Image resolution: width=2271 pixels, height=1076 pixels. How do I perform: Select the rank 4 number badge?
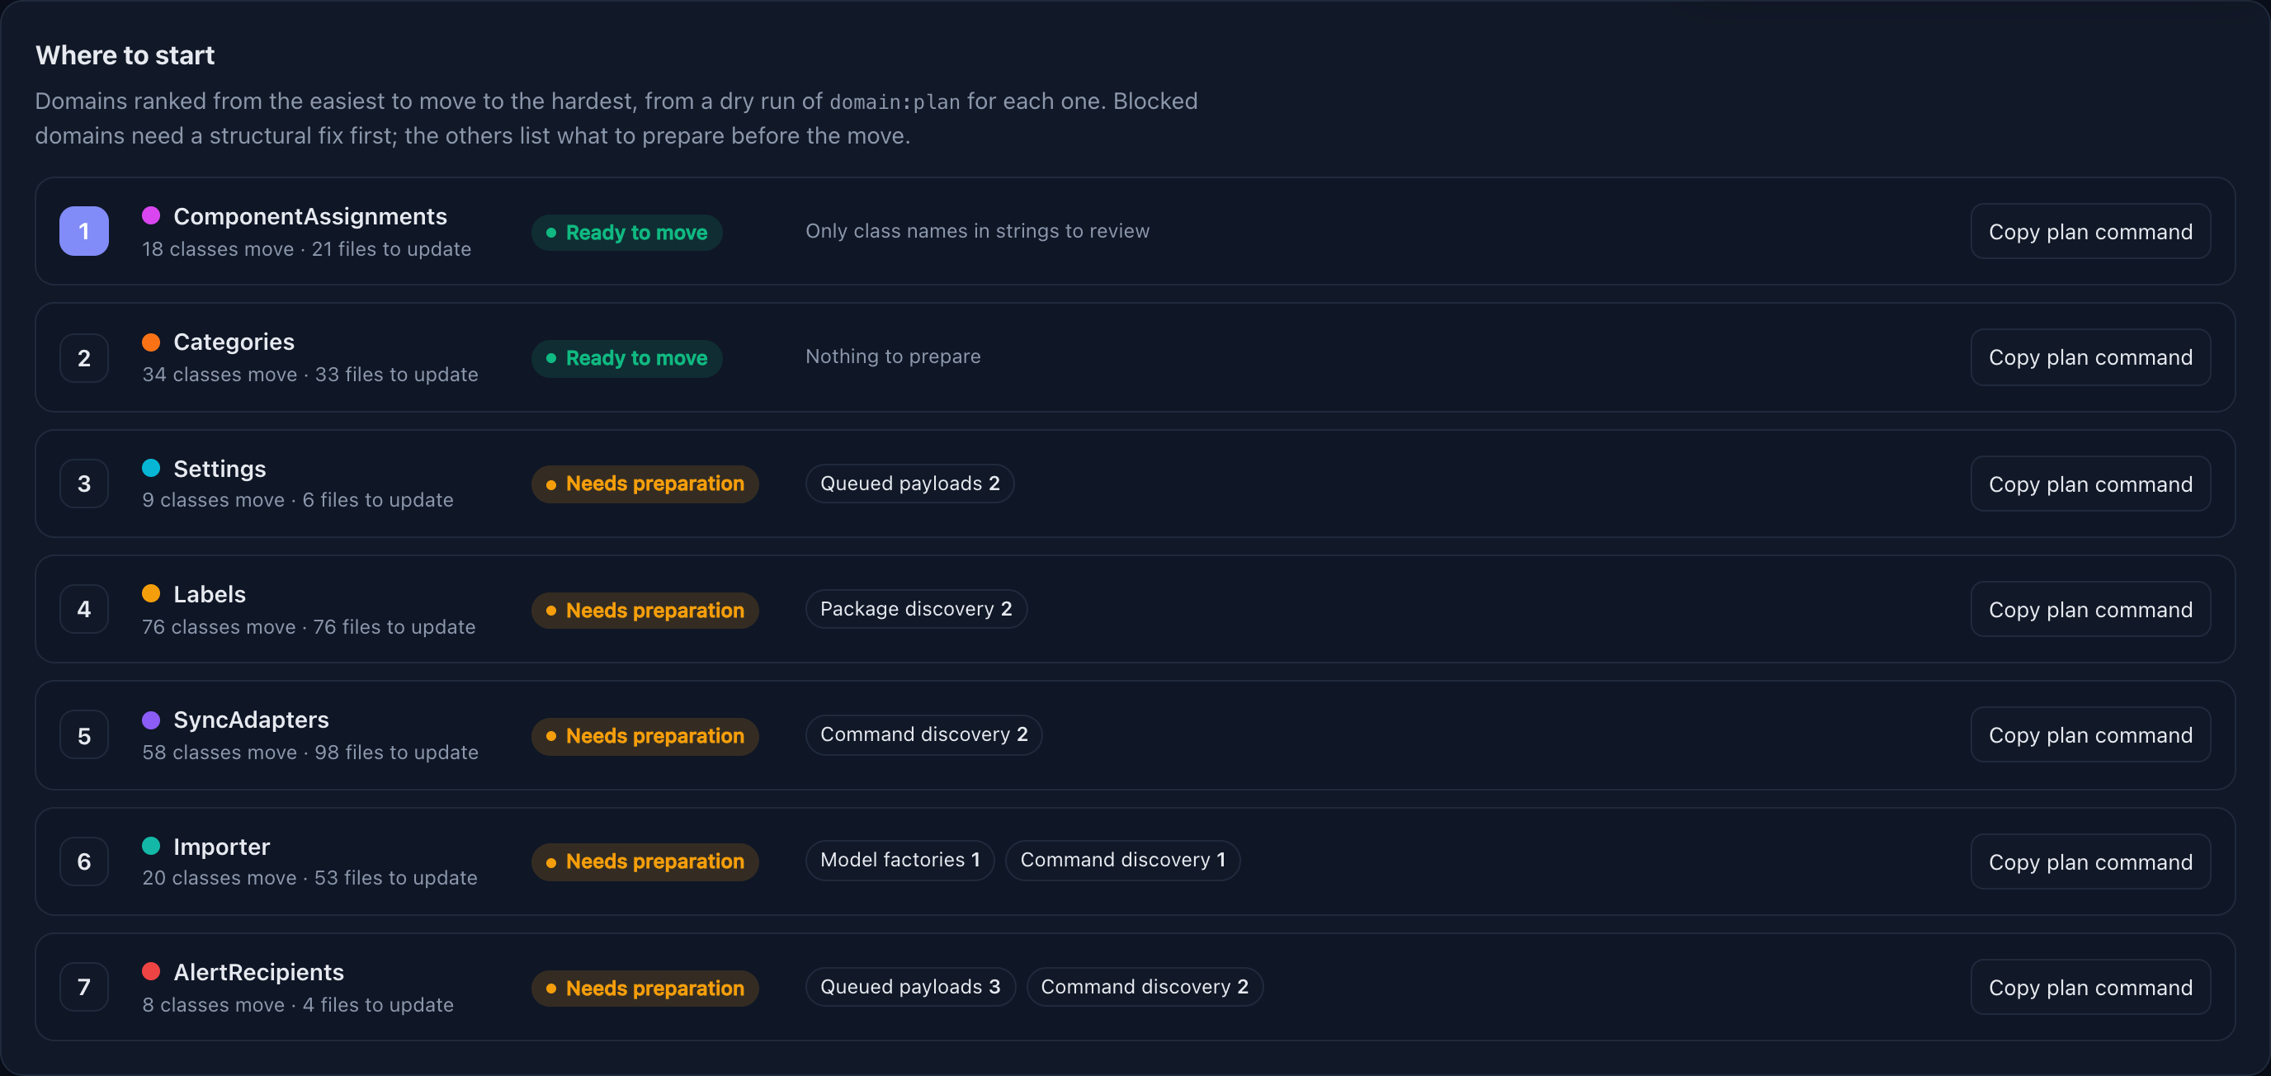83,609
